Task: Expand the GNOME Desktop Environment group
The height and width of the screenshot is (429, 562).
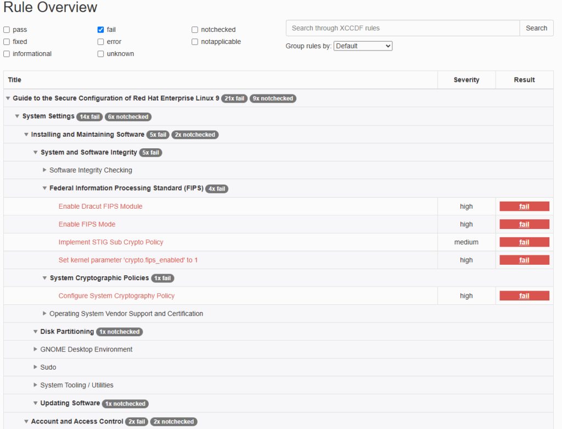Action: coord(86,349)
